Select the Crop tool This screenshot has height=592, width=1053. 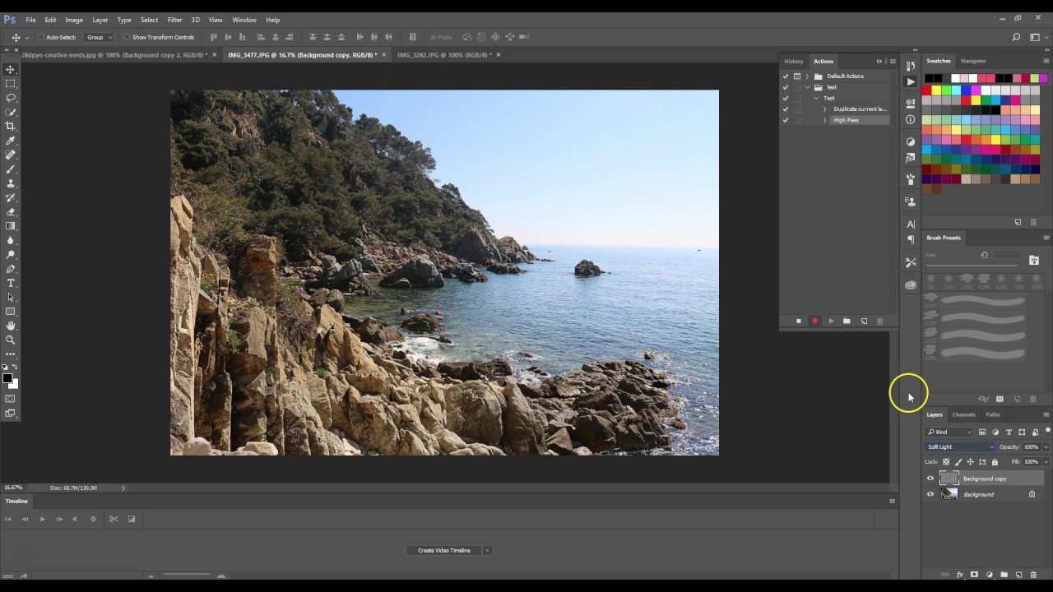click(x=11, y=126)
